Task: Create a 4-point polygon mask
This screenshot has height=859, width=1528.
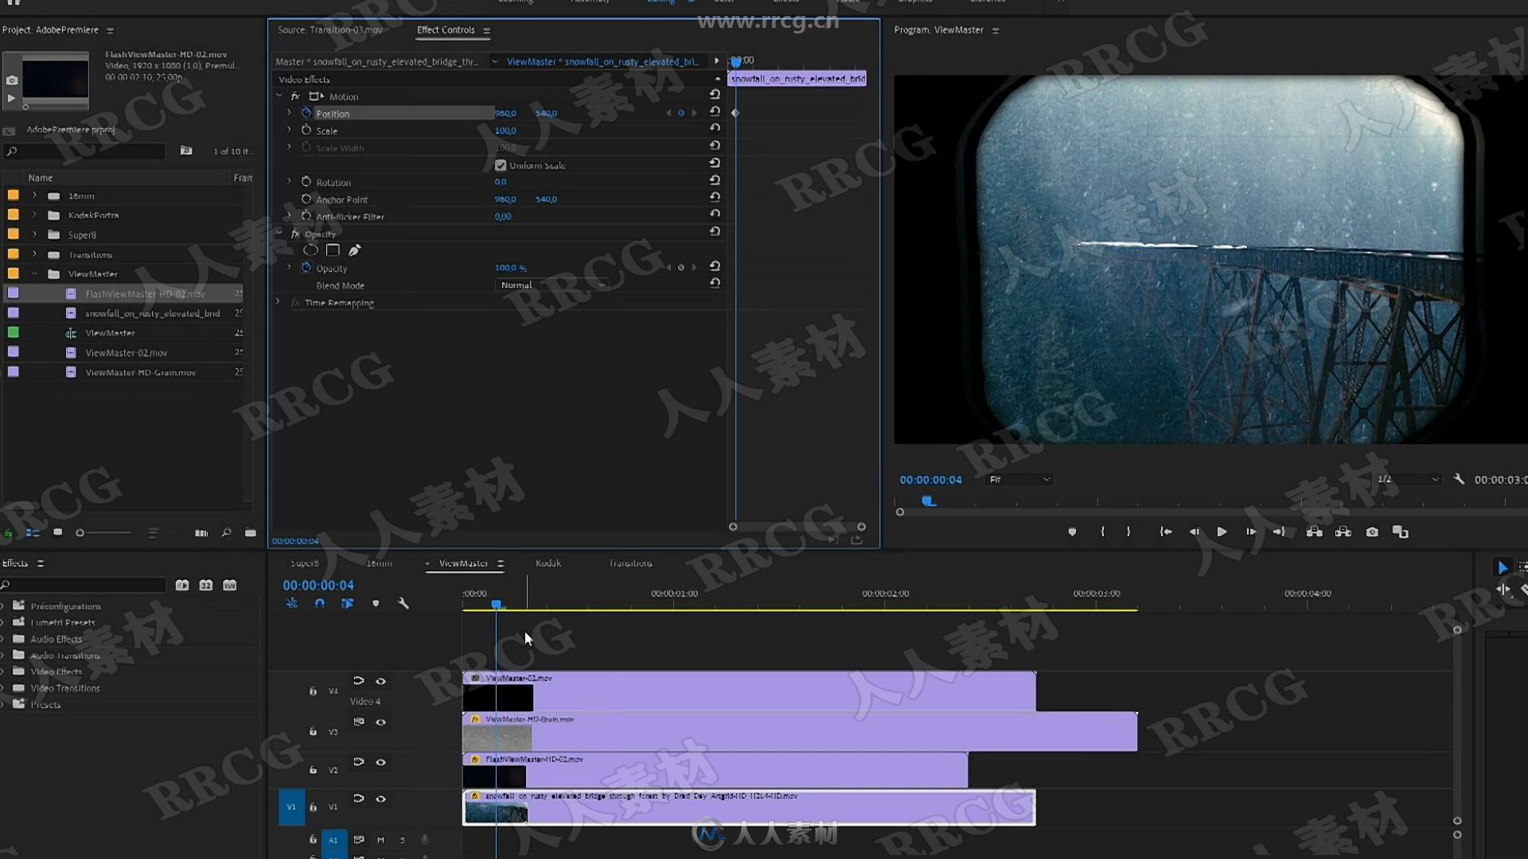Action: tap(333, 250)
